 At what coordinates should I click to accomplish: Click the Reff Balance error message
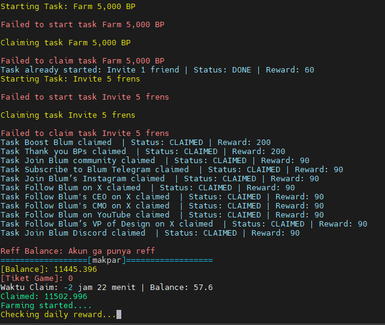coord(78,251)
